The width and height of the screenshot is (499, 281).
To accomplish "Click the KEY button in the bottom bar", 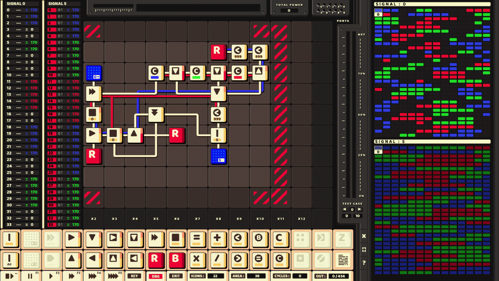I will pos(134,276).
